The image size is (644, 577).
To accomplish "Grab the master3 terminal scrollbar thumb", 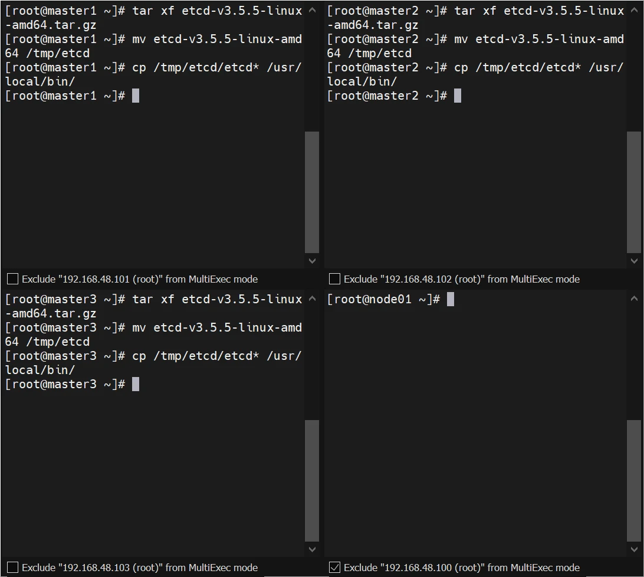I will [x=312, y=481].
